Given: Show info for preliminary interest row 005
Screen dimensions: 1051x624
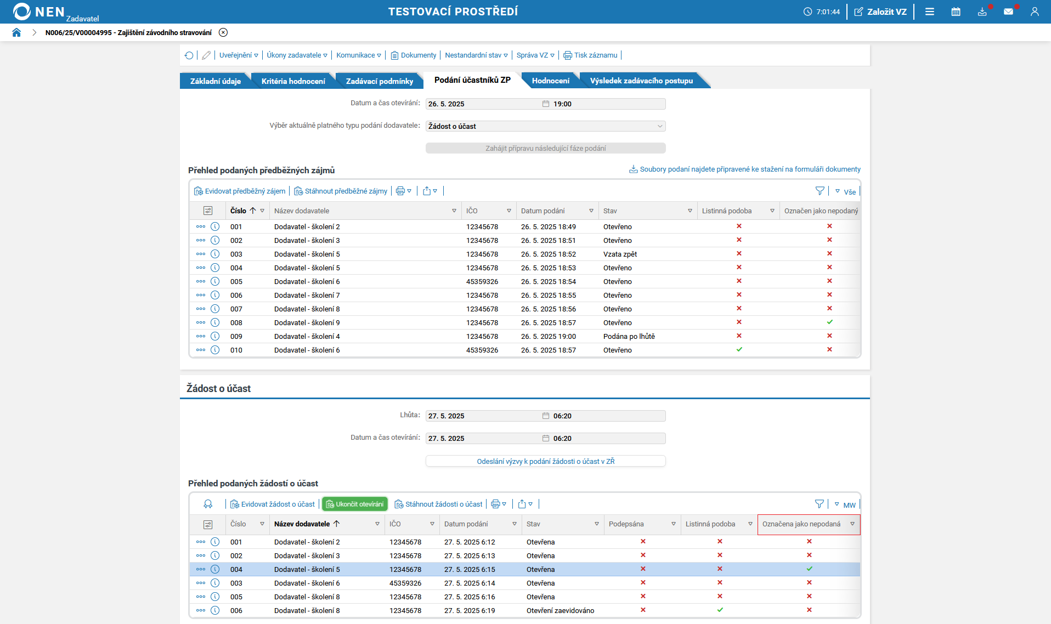Looking at the screenshot, I should 215,281.
